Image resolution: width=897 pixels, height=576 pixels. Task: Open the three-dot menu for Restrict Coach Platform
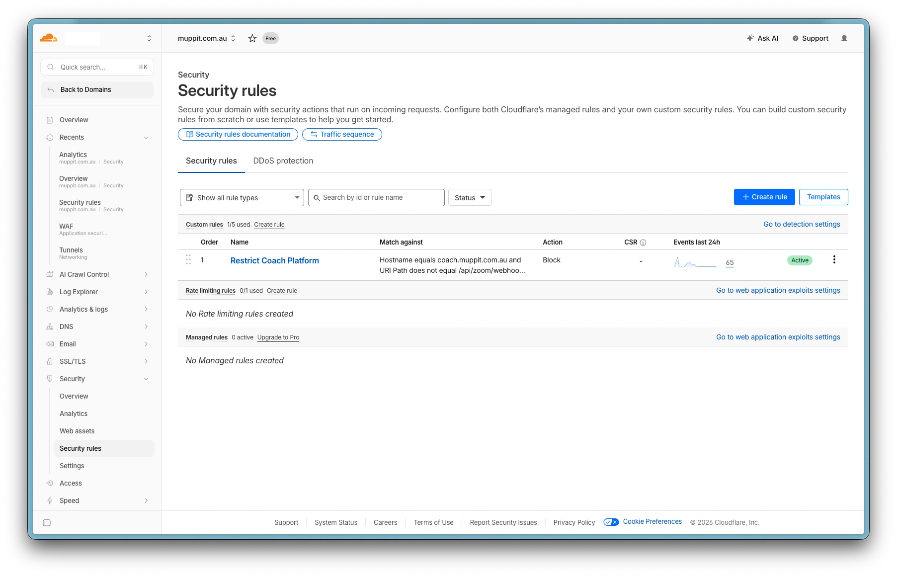pos(834,260)
